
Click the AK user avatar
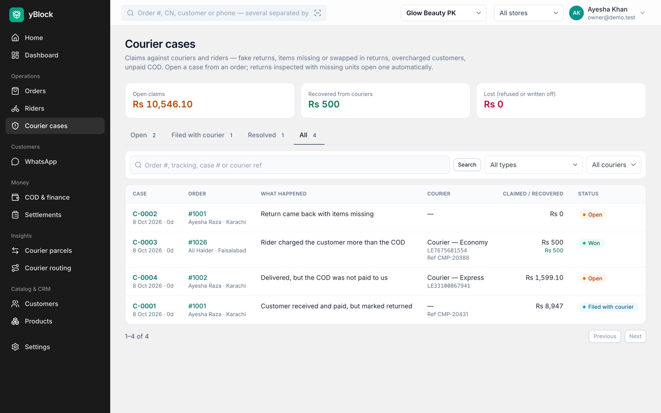coord(576,13)
